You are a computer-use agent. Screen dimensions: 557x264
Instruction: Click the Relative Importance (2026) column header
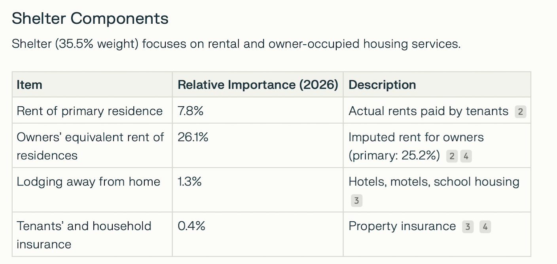[x=258, y=85]
